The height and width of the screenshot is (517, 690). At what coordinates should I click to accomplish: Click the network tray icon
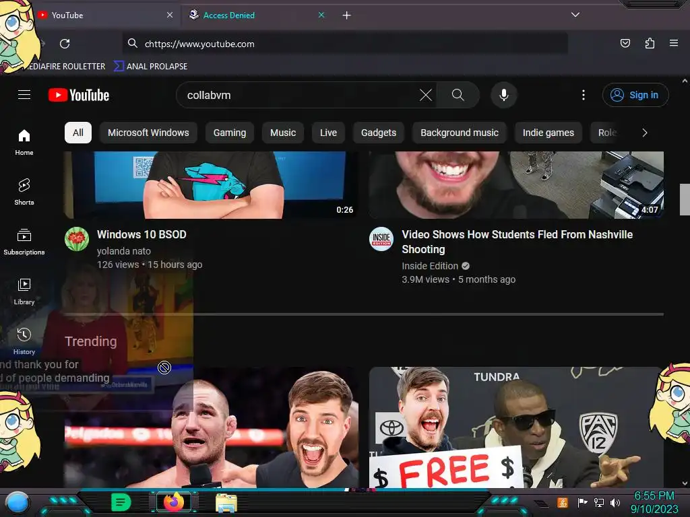599,502
